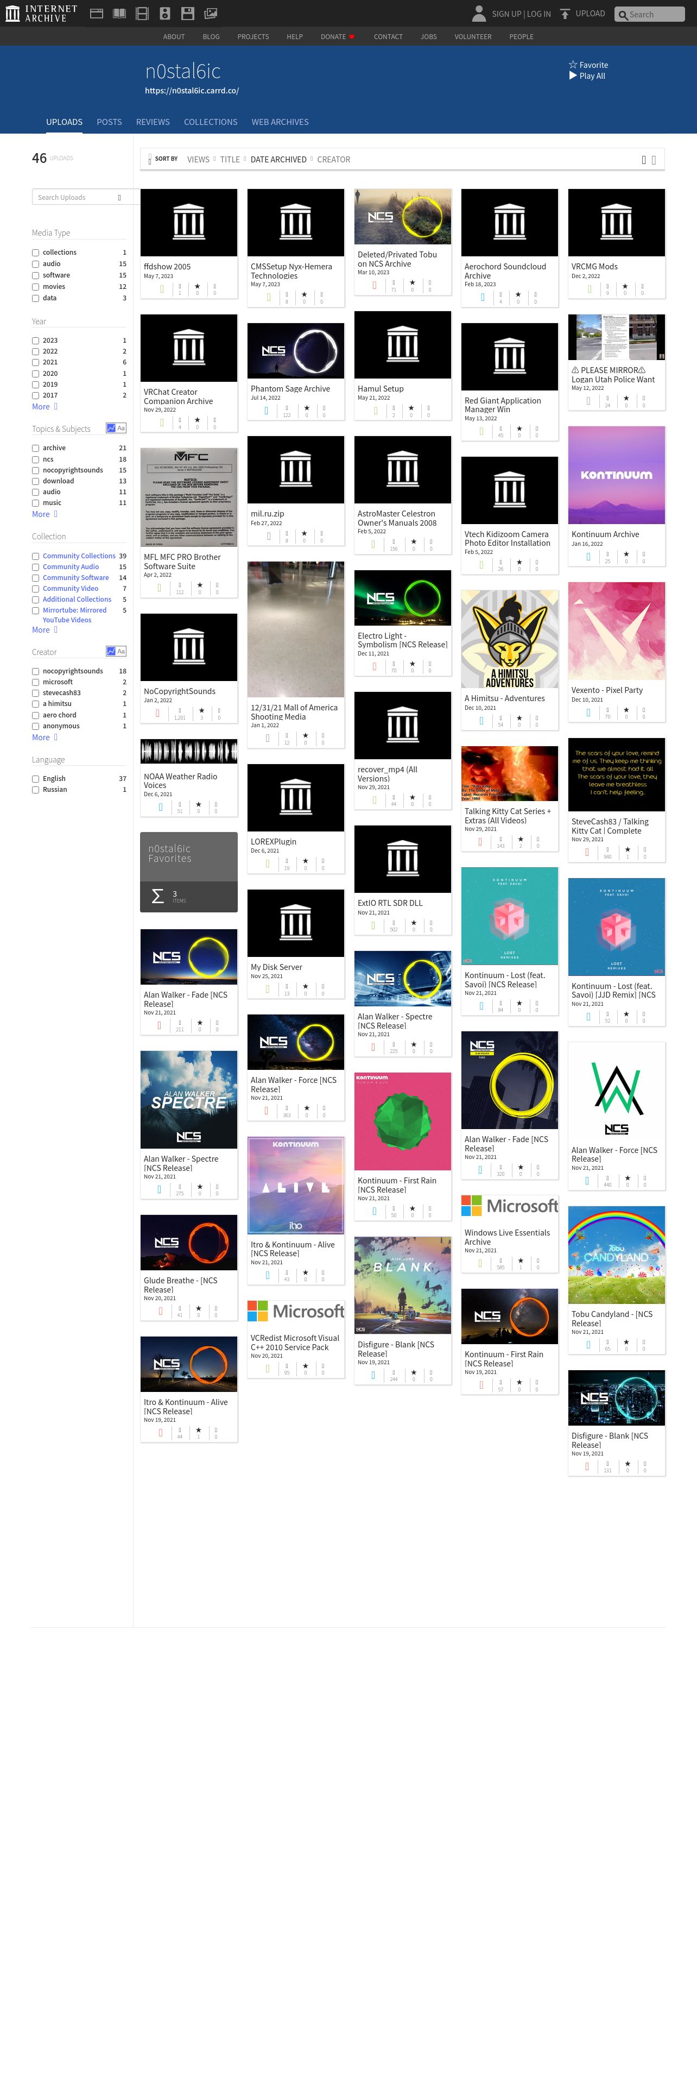Check the English language filter
Screen dimensions: 697x2092
click(x=36, y=779)
